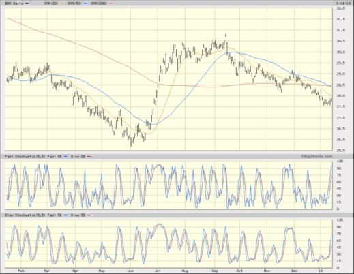Click the Sep label on time axis
Image resolution: width=354 pixels, height=274 pixels.
coord(215,271)
